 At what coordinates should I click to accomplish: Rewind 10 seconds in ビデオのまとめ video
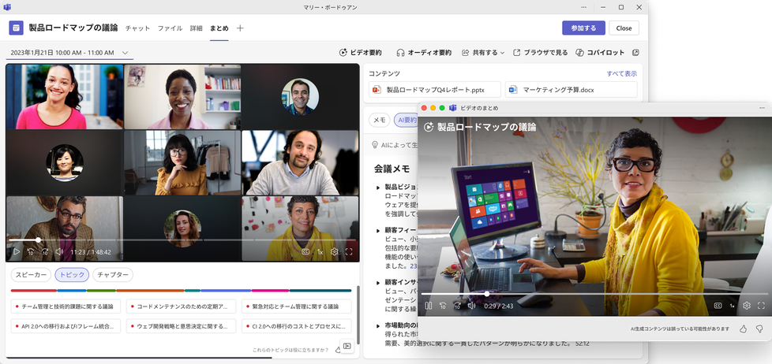(443, 306)
